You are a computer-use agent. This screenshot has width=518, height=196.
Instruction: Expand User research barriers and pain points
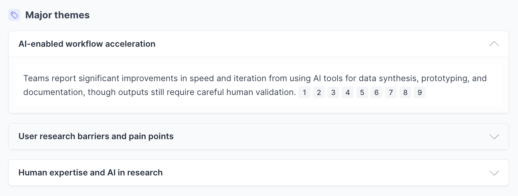pyautogui.click(x=494, y=137)
